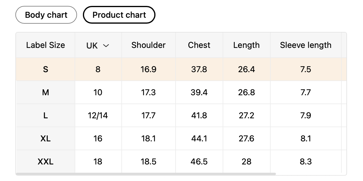
Task: Select the XL size row label
Action: 45,138
